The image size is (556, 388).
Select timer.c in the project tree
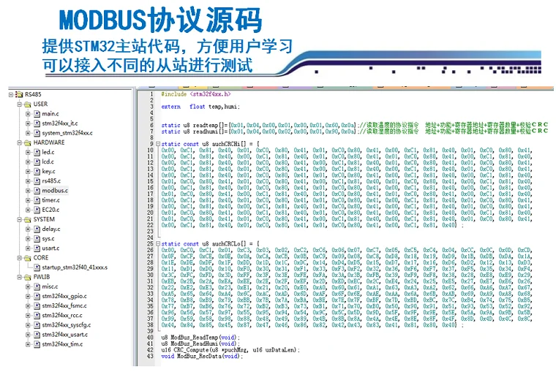(x=50, y=200)
